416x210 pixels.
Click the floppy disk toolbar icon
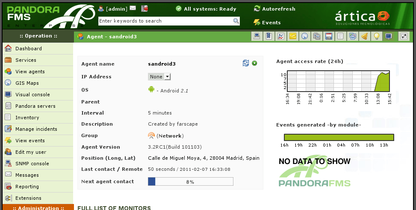coord(329,36)
